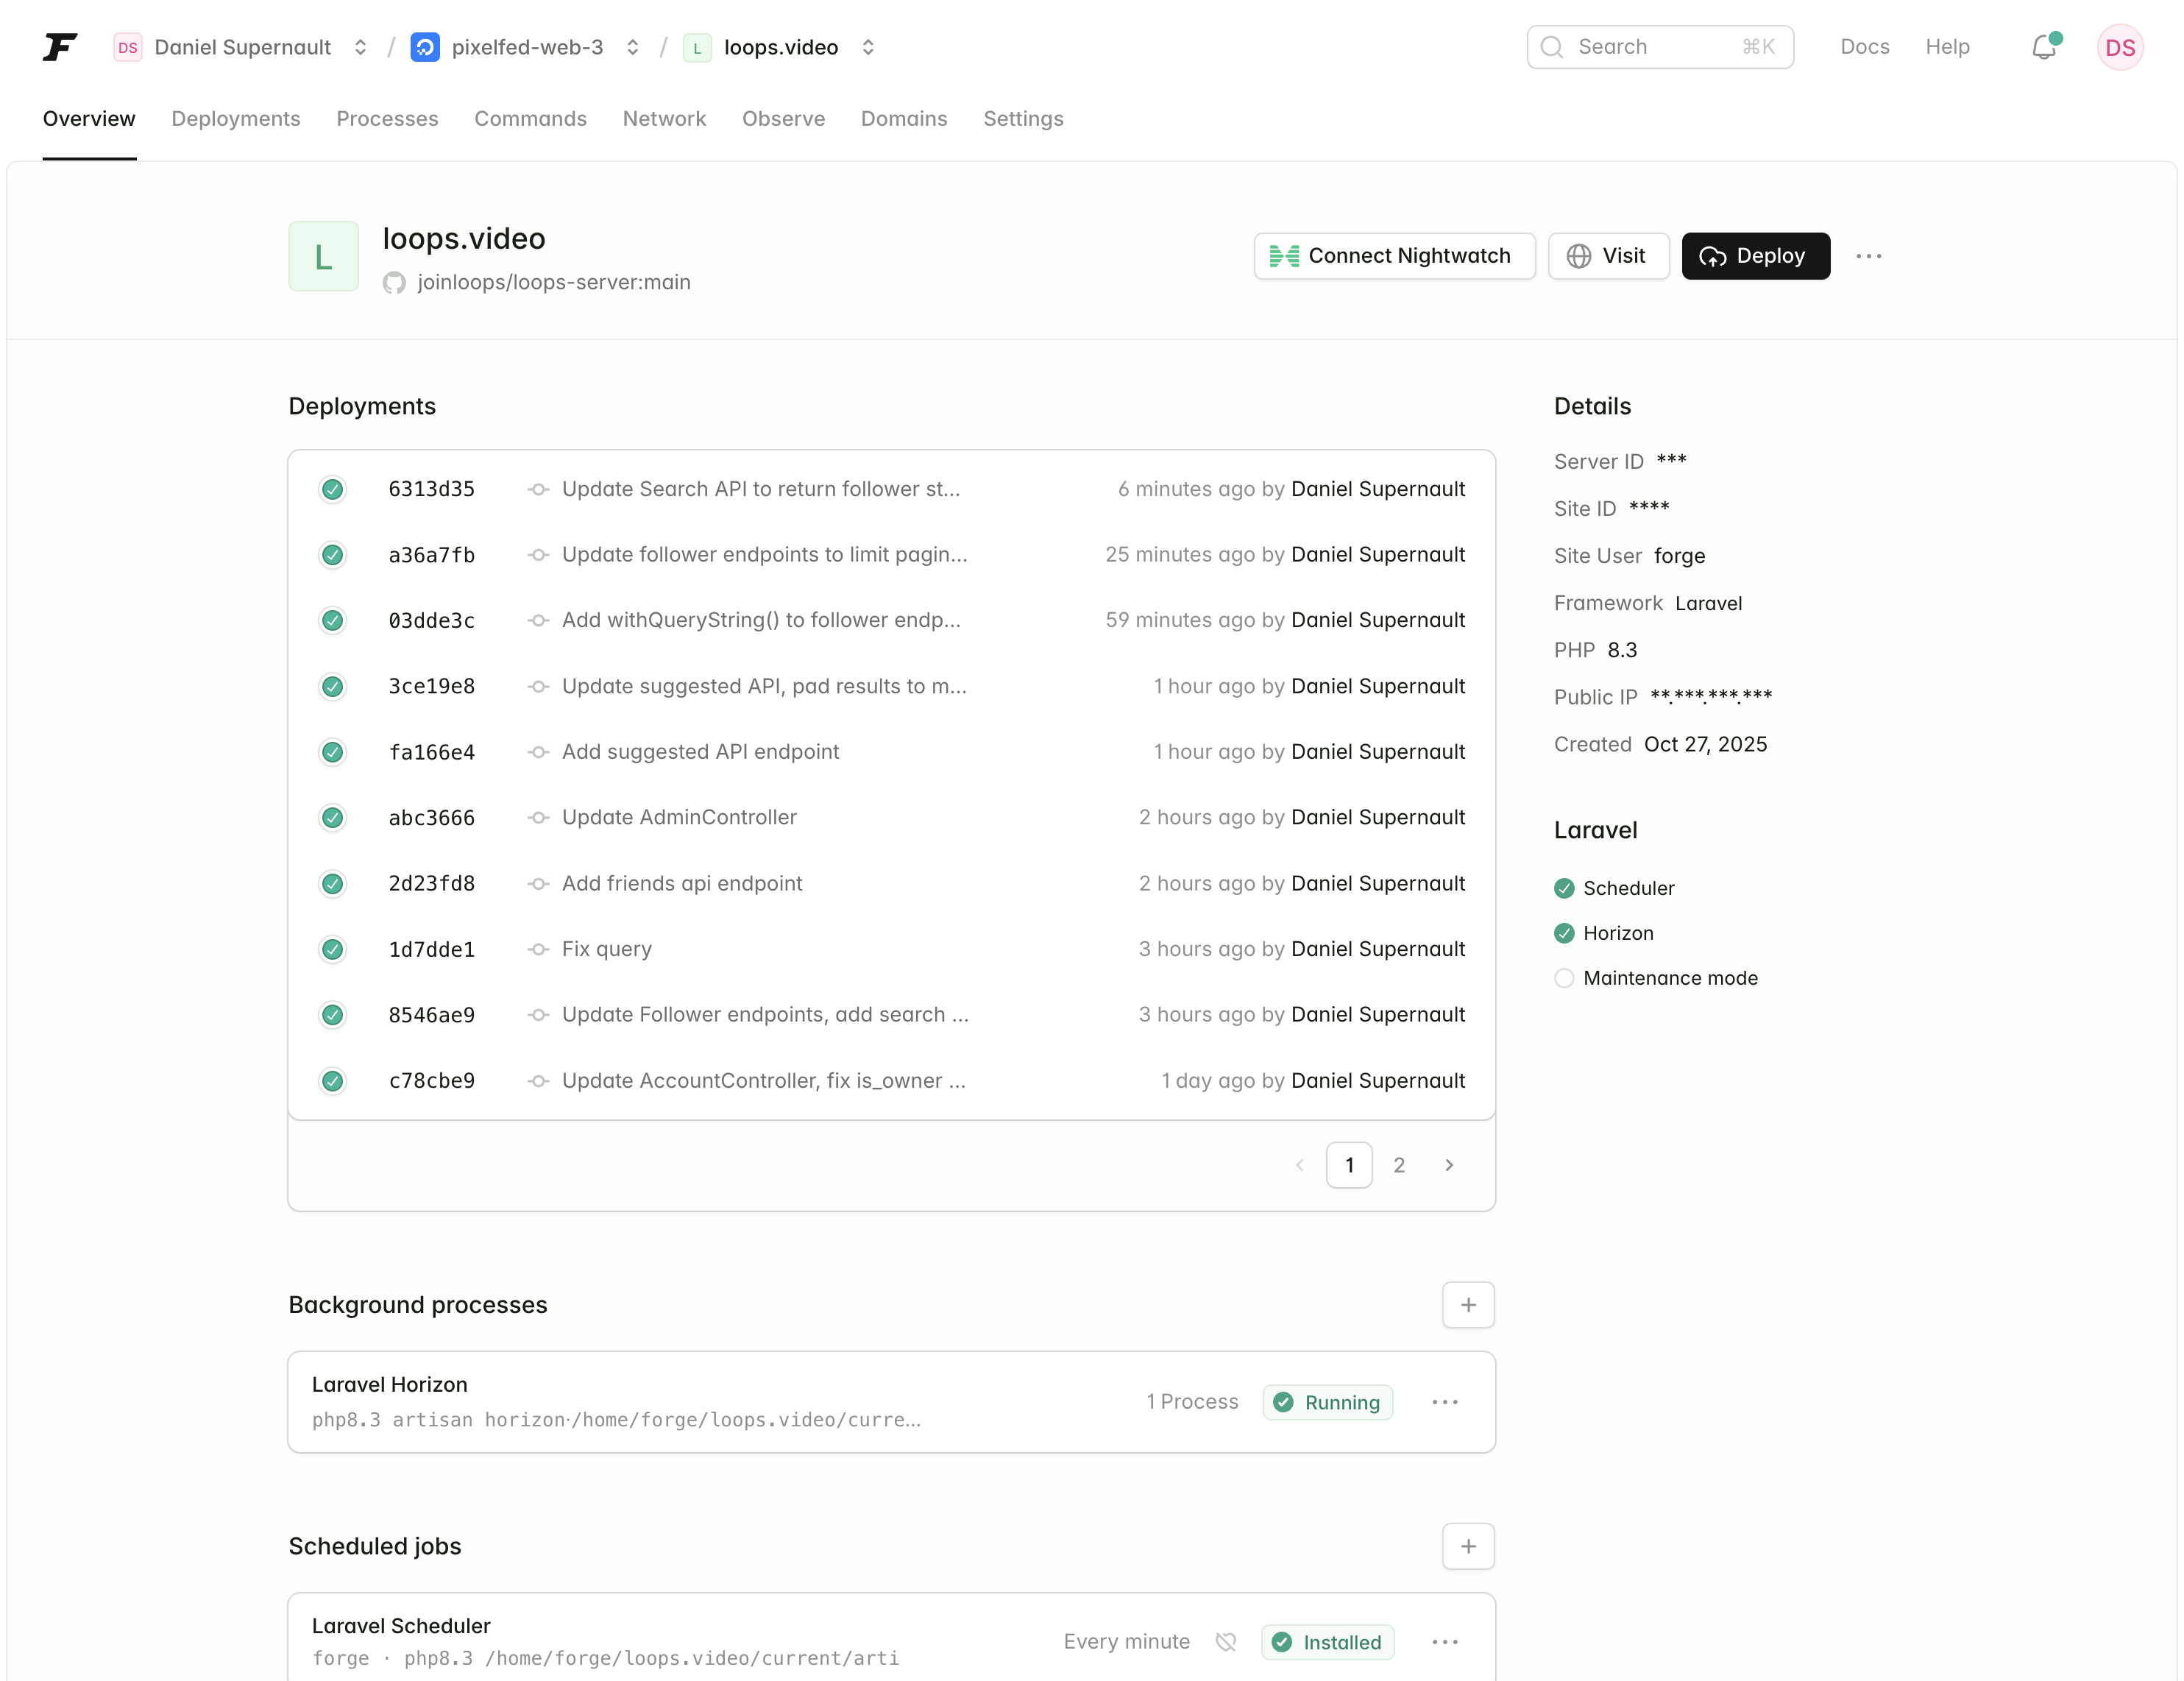
Task: Click Connect Nightwatch
Action: 1394,256
